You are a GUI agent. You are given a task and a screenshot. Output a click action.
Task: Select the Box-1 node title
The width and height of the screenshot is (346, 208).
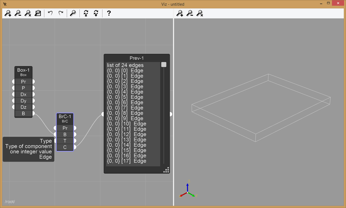click(x=24, y=70)
